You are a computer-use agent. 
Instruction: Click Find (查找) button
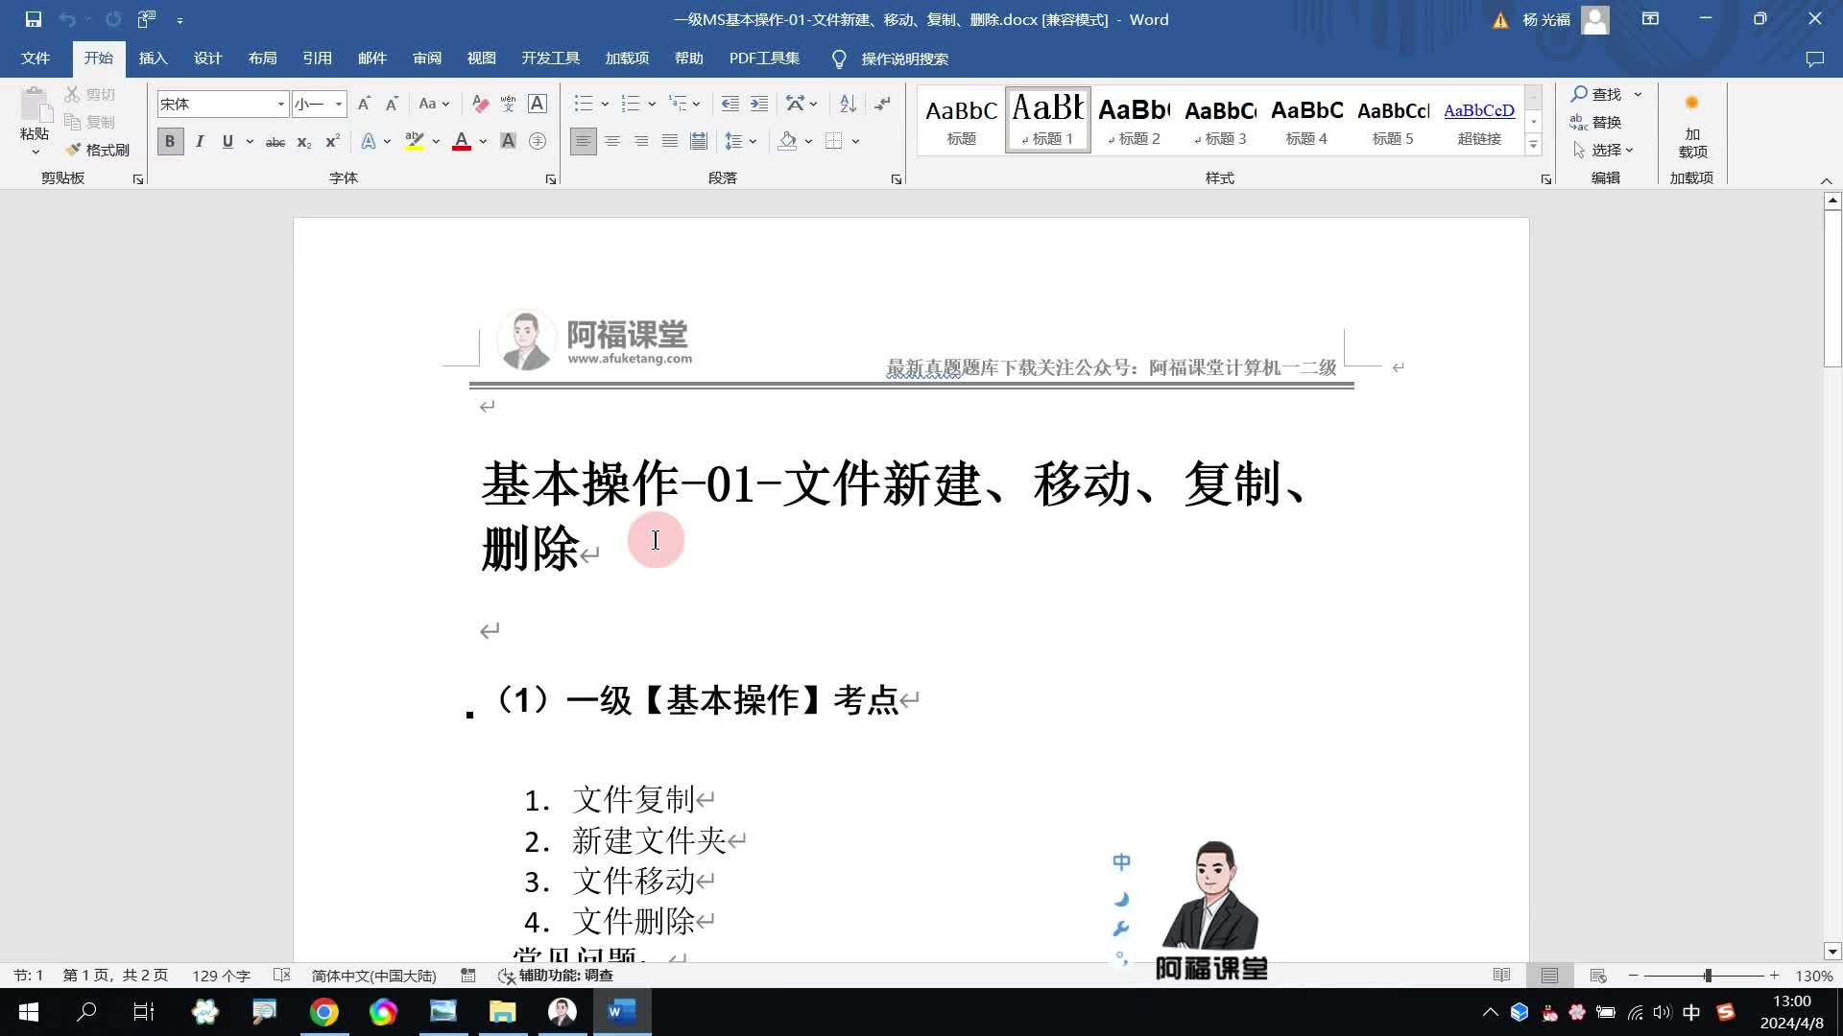pyautogui.click(x=1596, y=94)
